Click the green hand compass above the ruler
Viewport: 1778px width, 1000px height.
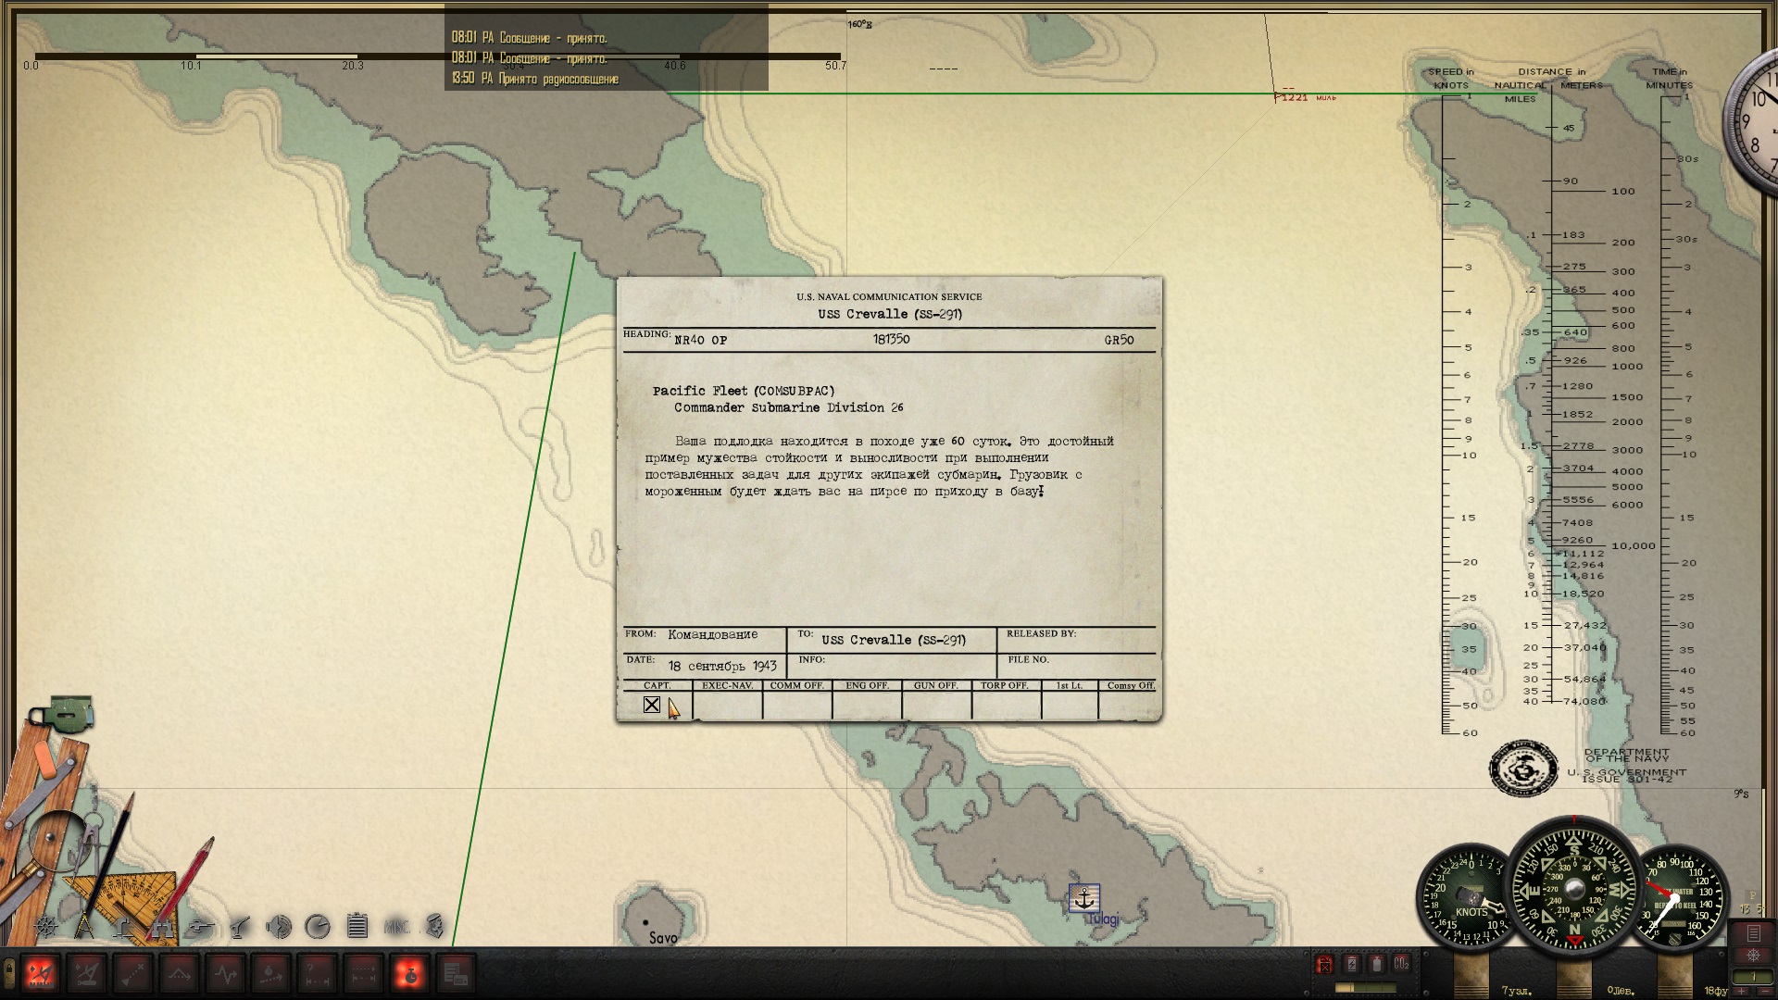coord(63,715)
